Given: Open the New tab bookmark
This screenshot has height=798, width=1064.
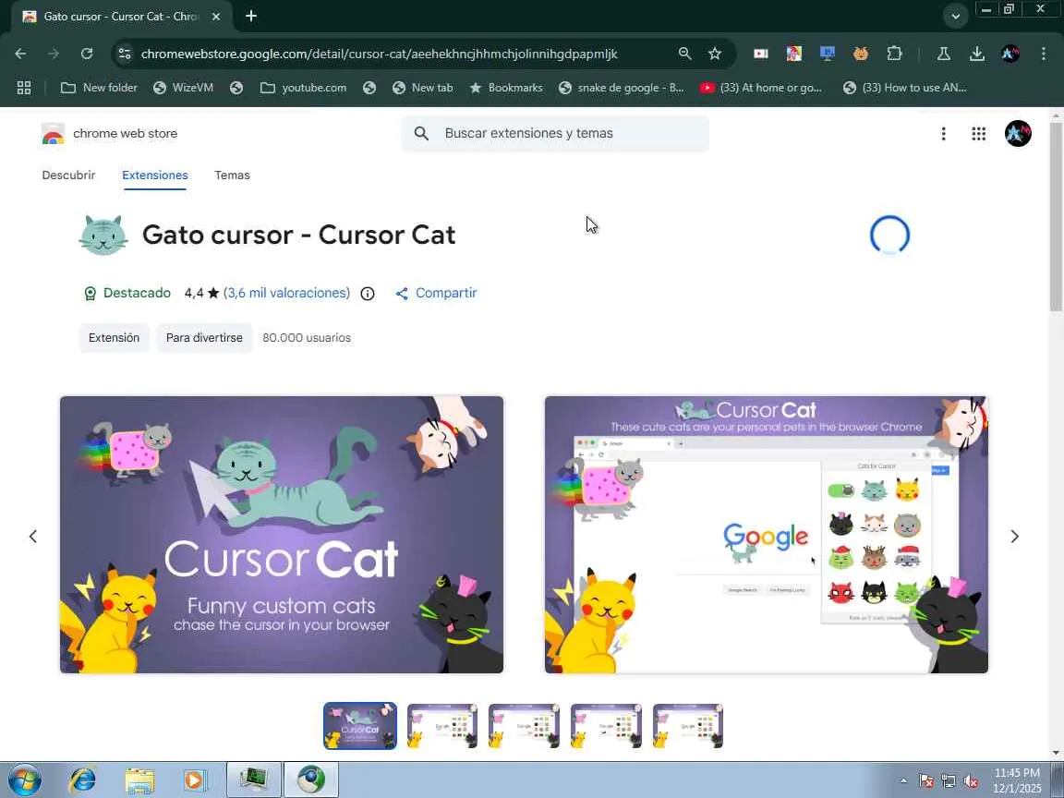Looking at the screenshot, I should [x=423, y=88].
